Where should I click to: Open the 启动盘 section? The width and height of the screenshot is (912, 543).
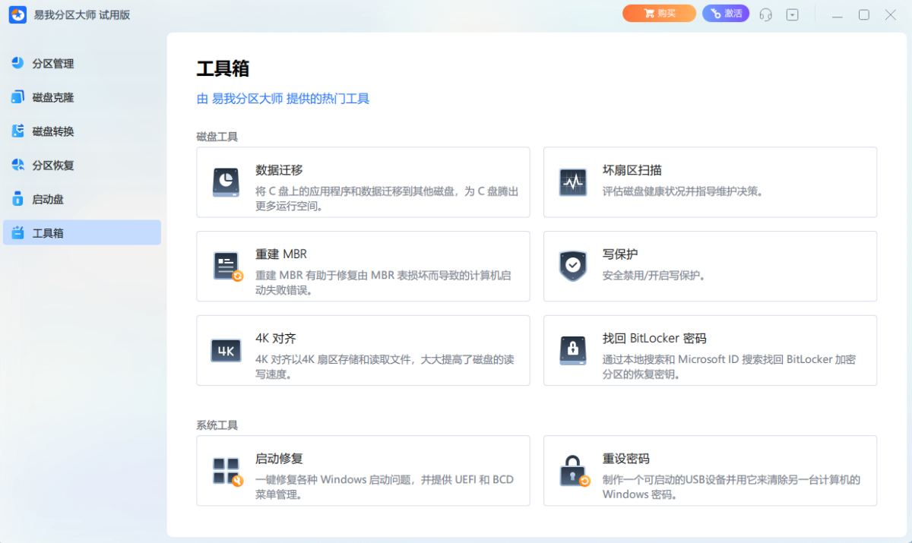coord(82,199)
